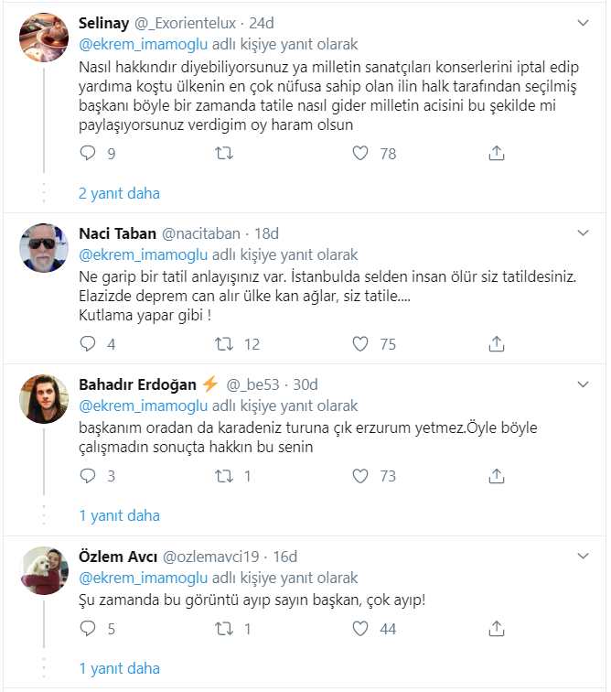Click Selinay's profile avatar
Screen dimensions: 611x692
tap(44, 38)
